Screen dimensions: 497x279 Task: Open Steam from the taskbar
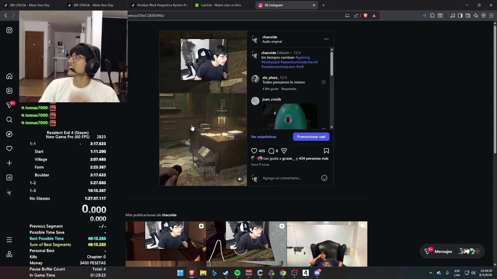[x=226, y=273]
